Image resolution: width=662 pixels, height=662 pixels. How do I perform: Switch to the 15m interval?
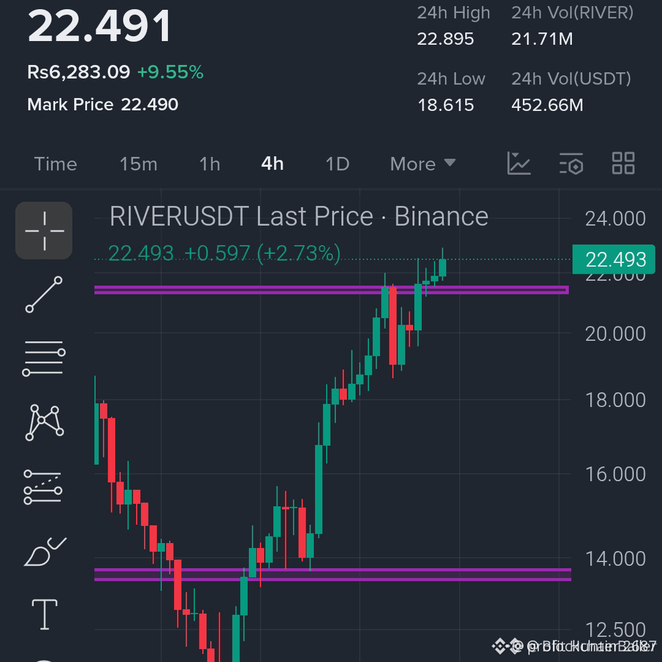[139, 164]
